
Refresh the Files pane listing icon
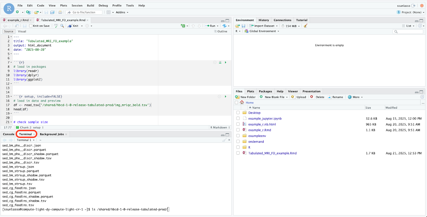(422, 97)
